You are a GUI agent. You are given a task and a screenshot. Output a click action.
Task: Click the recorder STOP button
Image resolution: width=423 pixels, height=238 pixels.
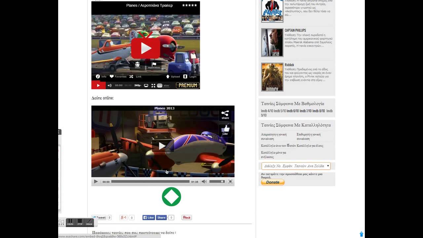pos(80,222)
